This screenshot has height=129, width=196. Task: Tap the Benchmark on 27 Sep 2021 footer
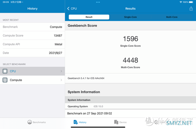click(89, 113)
